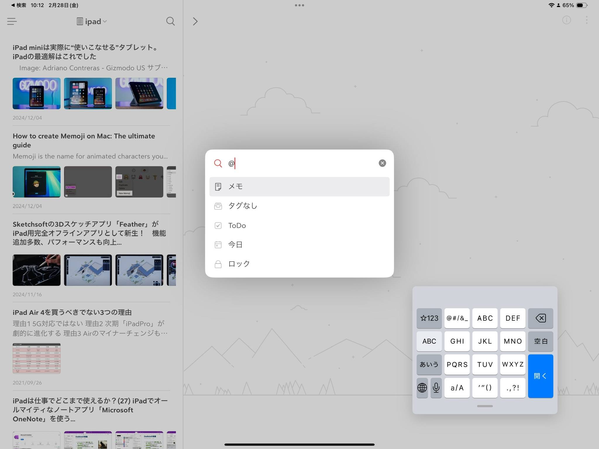
Task: Open the note info icon
Action: click(567, 20)
